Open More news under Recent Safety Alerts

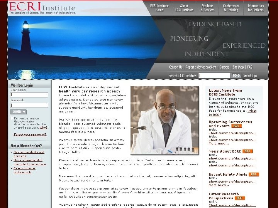click(x=219, y=185)
